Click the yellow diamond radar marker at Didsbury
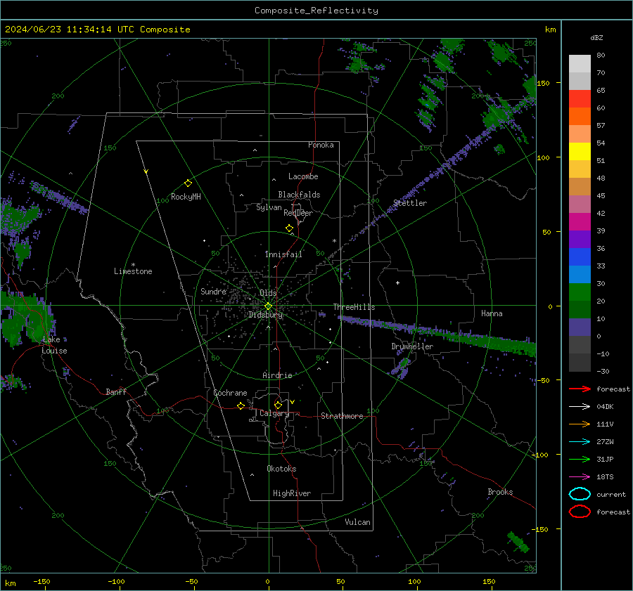 [x=268, y=306]
